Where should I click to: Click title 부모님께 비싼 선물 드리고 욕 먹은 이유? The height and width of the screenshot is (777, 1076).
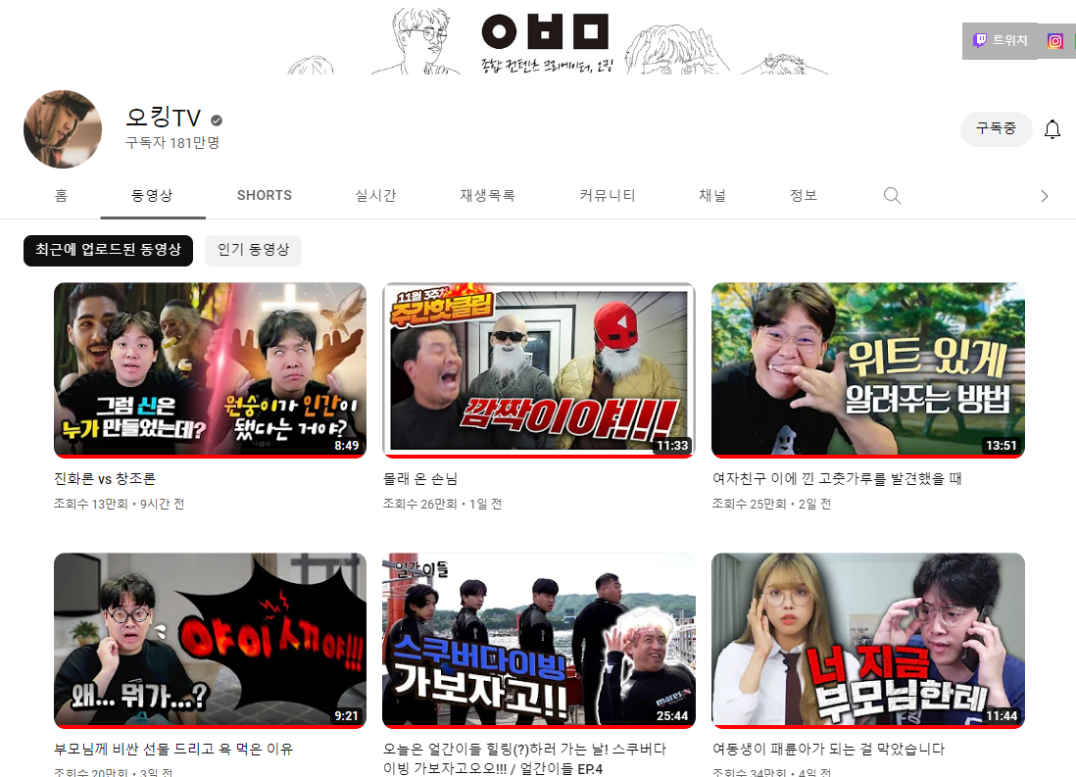coord(173,749)
